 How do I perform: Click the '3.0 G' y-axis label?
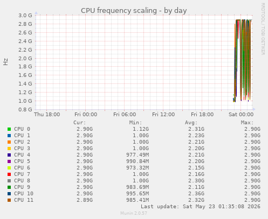coord(25,16)
